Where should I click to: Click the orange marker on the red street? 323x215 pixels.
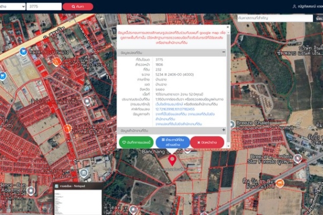coord(68,128)
